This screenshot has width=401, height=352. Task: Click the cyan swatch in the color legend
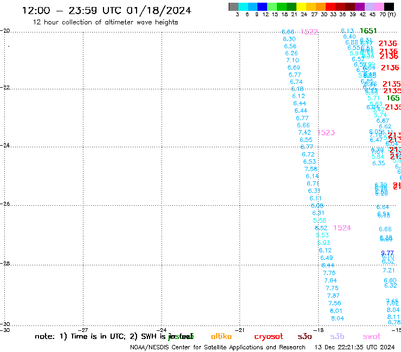click(x=243, y=6)
